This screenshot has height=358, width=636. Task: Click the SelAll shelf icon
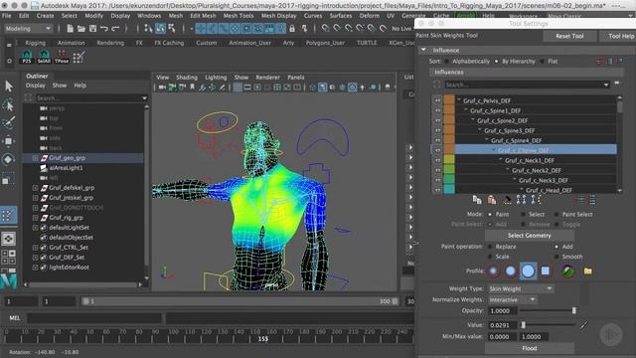44,57
